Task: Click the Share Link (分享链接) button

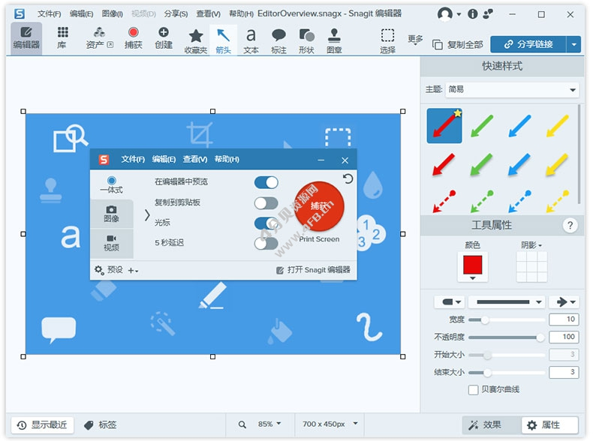Action: [528, 44]
